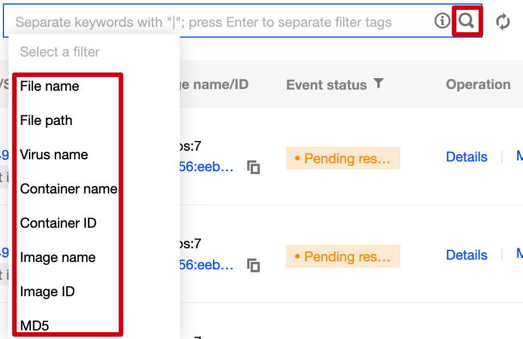Select the File name filter
Image resolution: width=523 pixels, height=339 pixels.
coord(50,86)
